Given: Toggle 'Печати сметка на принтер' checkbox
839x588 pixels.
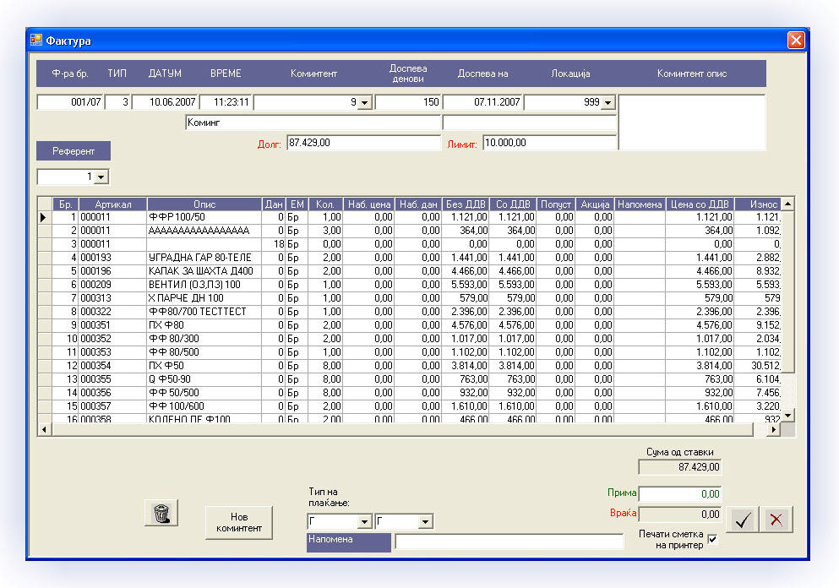Looking at the screenshot, I should [x=711, y=540].
